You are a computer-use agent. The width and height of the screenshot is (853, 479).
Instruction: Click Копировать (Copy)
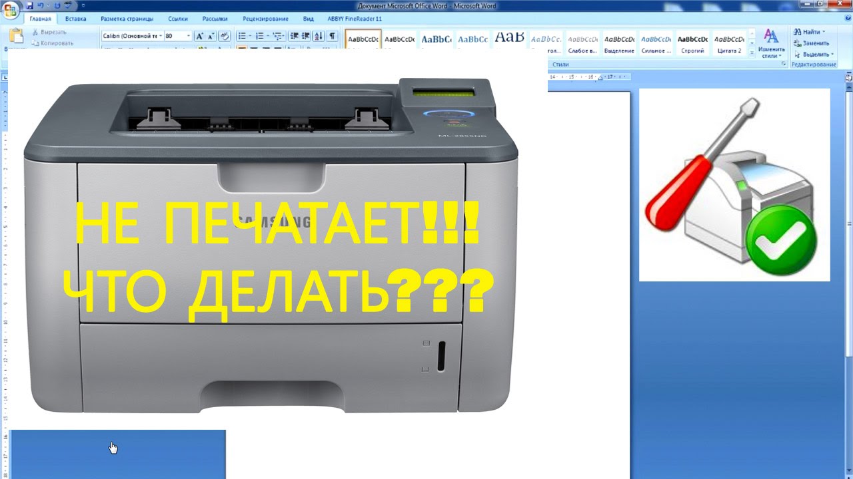(51, 43)
